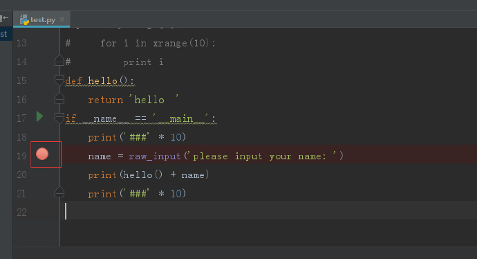Click line number 22 in gutter
Viewport: 477px width, 259px height.
pyautogui.click(x=21, y=213)
